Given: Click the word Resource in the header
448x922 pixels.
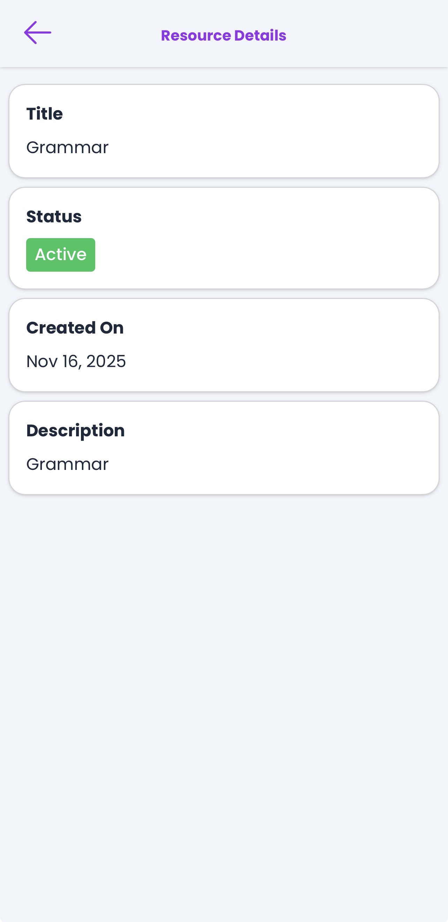Looking at the screenshot, I should pos(196,35).
